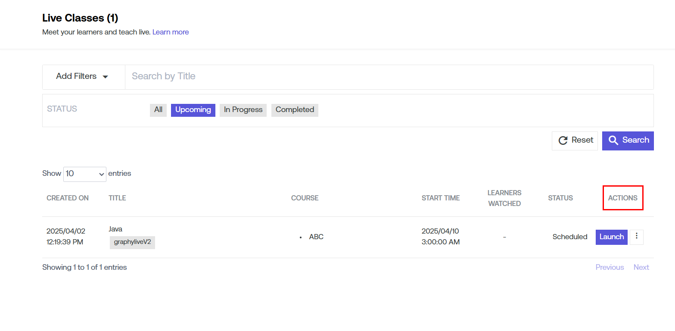
Task: Filter classes by Completed status
Action: [295, 110]
